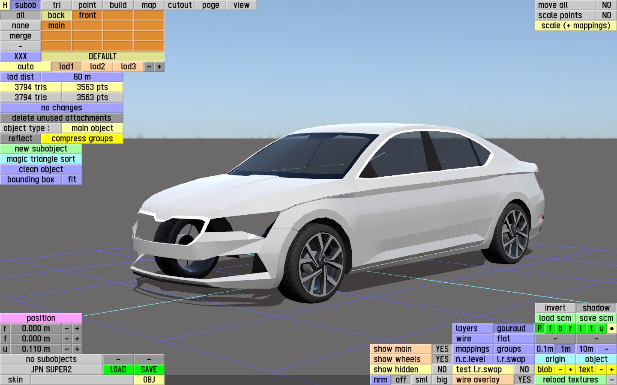Select the r (right) view button
617x385 pixels.
coord(571,329)
